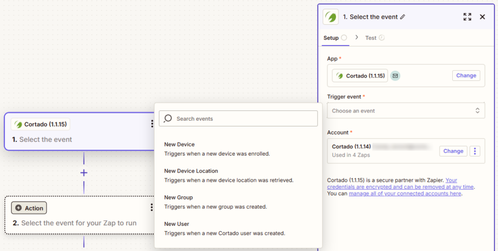Viewport: 498px width, 251px height.
Task: Rename step using the pencil edit icon
Action: pos(403,17)
